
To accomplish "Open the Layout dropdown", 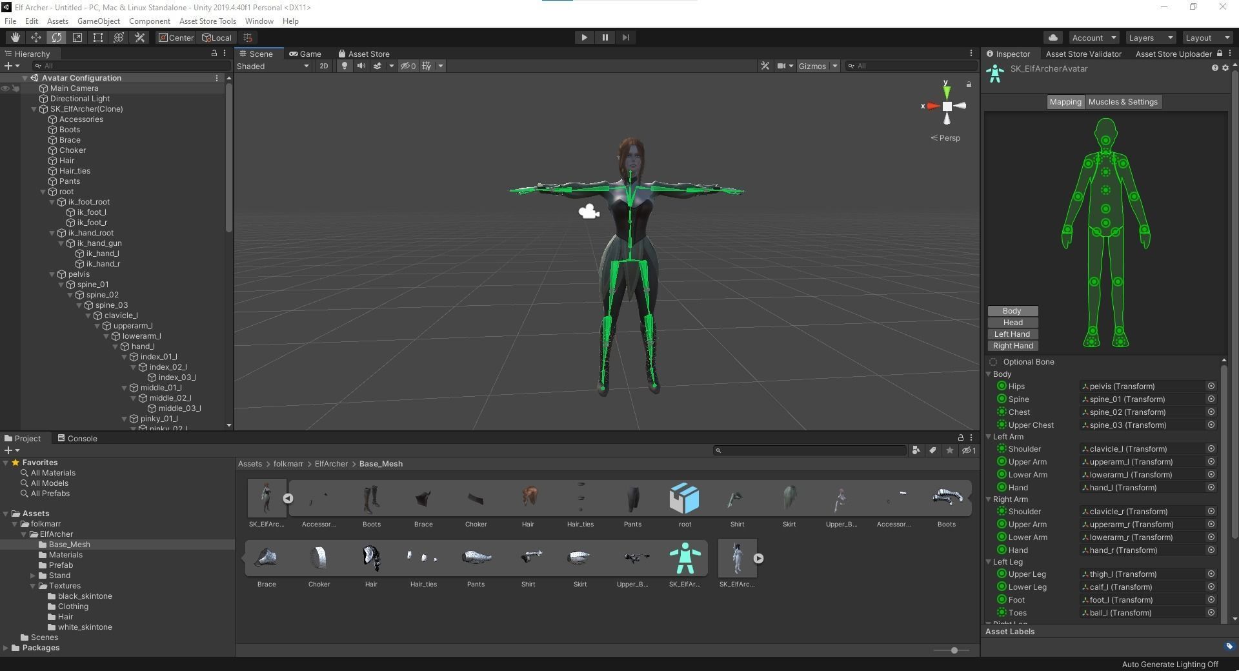I will point(1207,37).
